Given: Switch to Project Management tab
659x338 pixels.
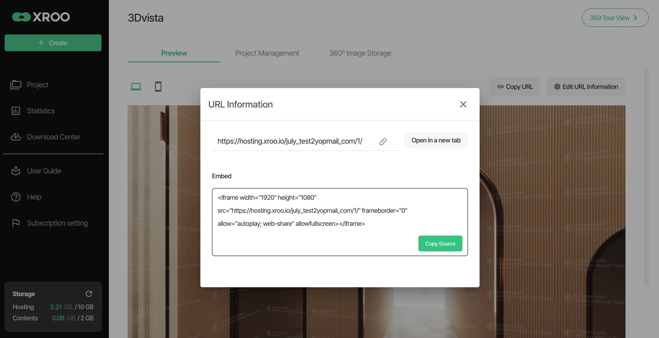Looking at the screenshot, I should 267,53.
